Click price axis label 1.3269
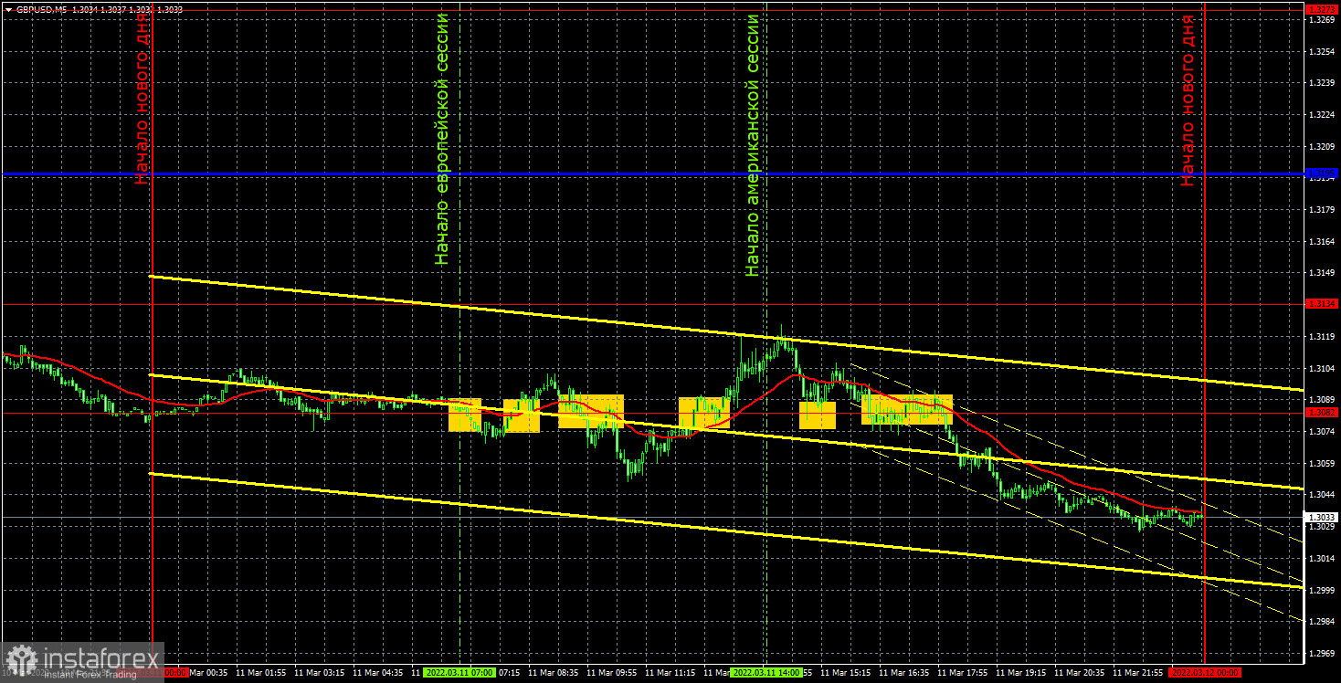 point(1322,18)
